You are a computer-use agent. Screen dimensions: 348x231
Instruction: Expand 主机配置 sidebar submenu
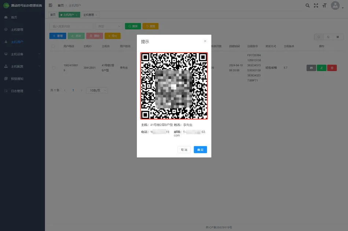[22, 66]
